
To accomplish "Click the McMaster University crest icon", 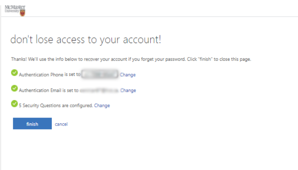I will coord(23,13).
